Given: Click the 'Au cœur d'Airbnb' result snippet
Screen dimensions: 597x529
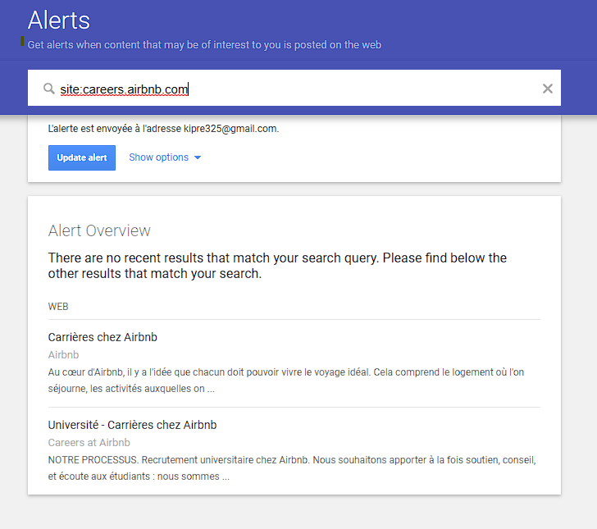Looking at the screenshot, I should (286, 380).
